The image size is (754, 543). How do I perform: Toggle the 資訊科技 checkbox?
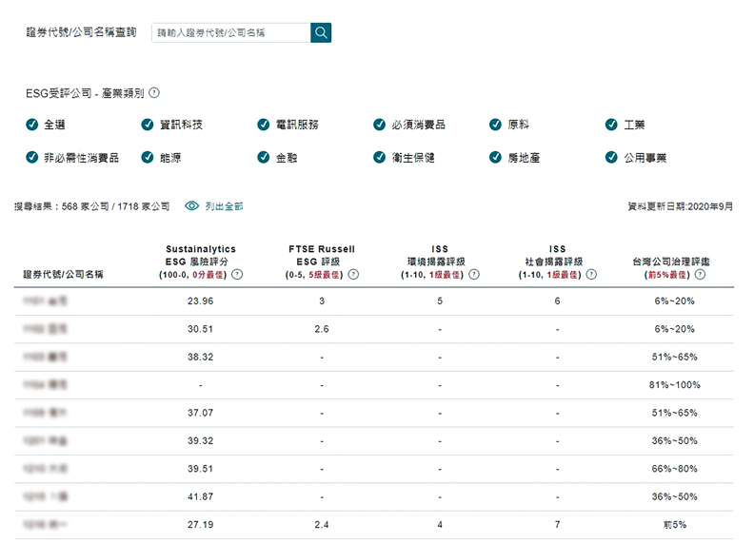pyautogui.click(x=148, y=125)
